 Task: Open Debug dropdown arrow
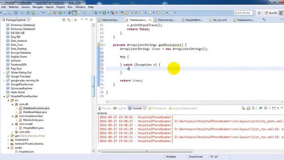100,13
